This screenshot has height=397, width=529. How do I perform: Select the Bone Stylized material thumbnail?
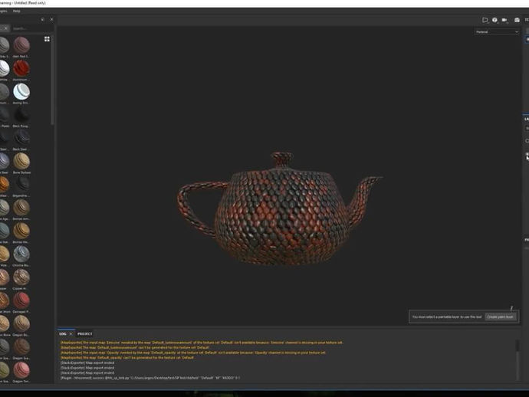click(21, 161)
